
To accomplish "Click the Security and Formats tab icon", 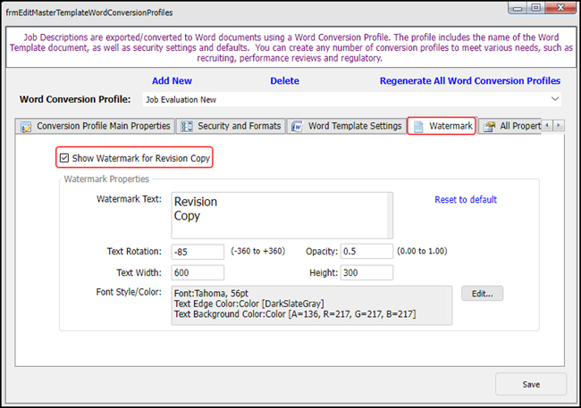I will [x=187, y=127].
